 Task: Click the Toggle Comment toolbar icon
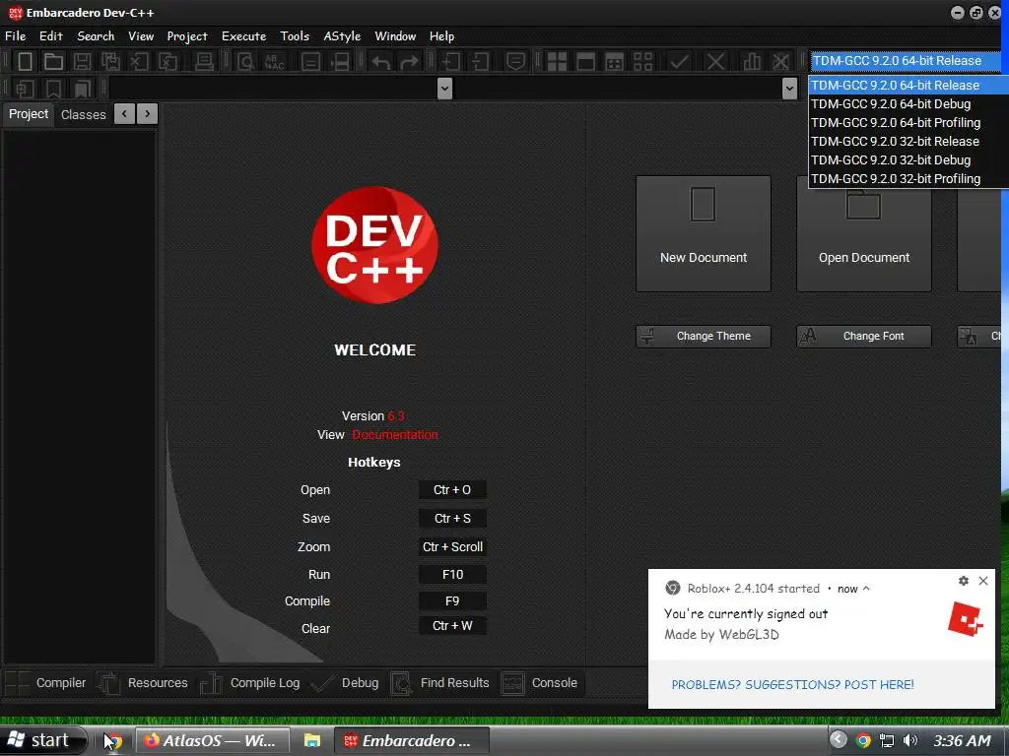pos(515,62)
